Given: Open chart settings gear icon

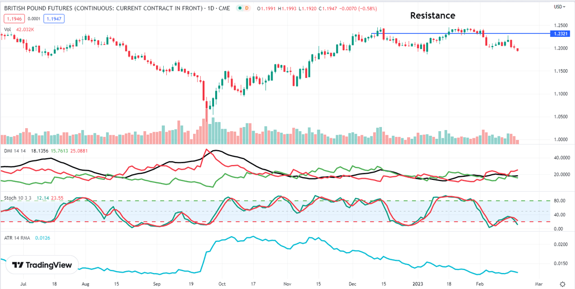Looking at the screenshot, I should point(563,284).
